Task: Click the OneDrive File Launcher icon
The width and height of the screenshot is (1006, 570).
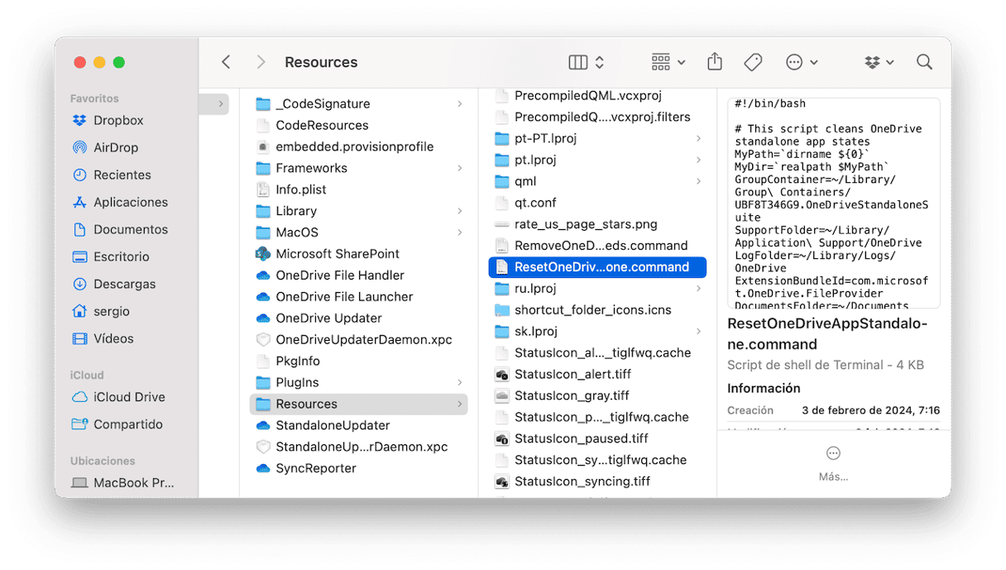Action: tap(263, 297)
